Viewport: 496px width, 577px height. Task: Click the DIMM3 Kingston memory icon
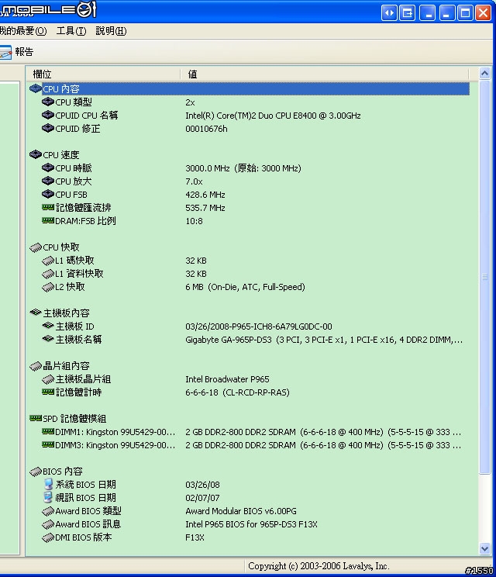click(48, 445)
